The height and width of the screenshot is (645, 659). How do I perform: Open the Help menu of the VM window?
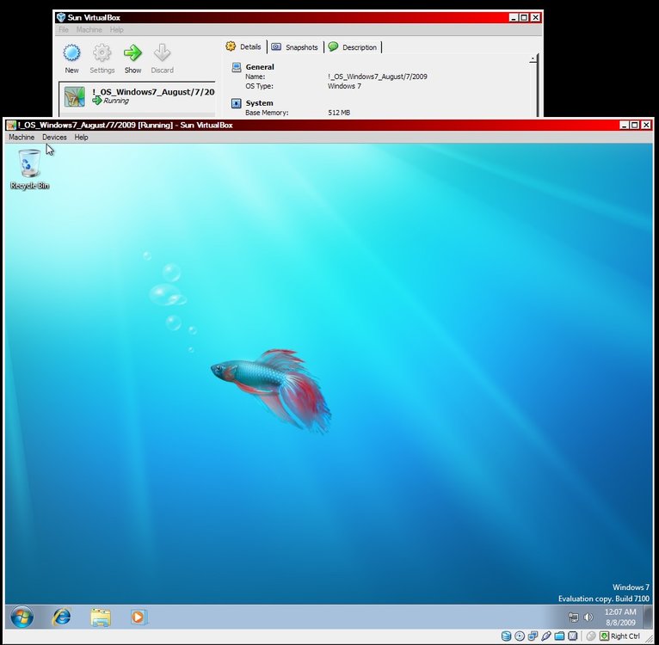click(81, 138)
